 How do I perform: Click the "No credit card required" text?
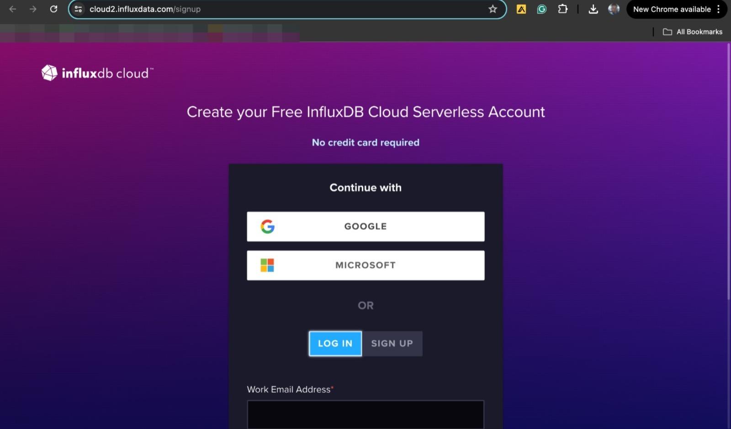365,142
